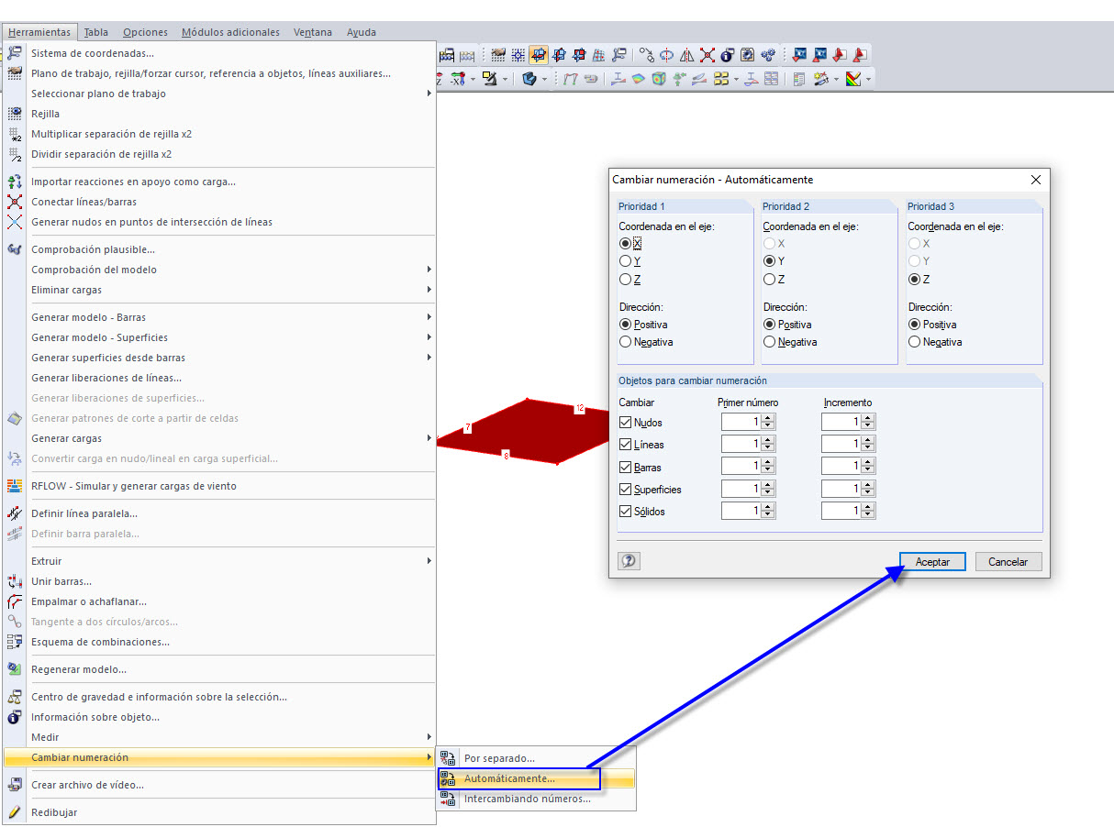The width and height of the screenshot is (1114, 827).
Task: Run Comprobación plausible from menu
Action: point(220,249)
